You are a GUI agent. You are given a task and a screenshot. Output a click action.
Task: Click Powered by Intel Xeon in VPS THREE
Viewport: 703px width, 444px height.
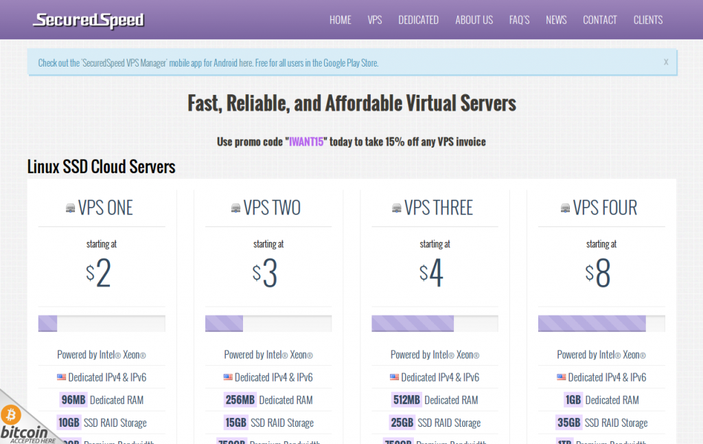[435, 355]
